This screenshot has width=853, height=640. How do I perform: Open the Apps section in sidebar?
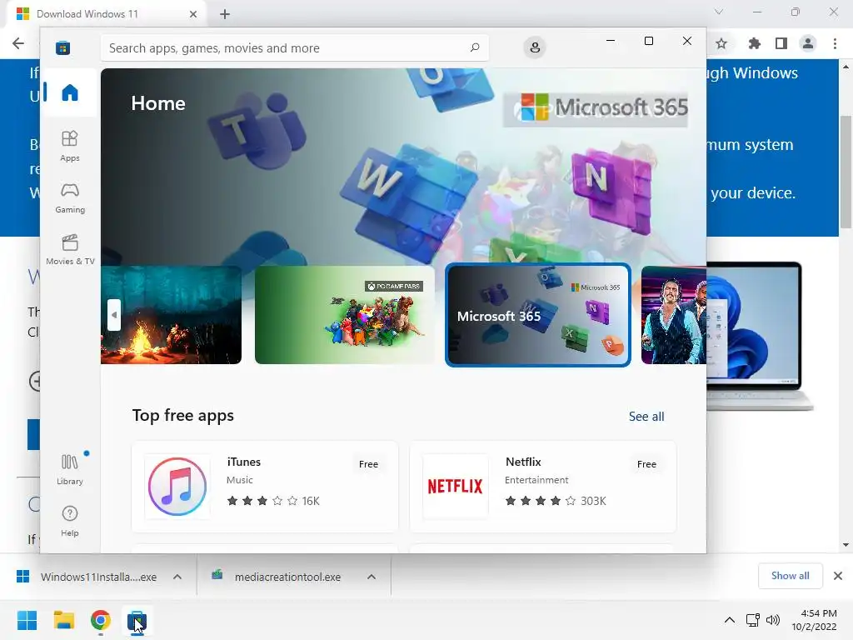click(x=70, y=146)
